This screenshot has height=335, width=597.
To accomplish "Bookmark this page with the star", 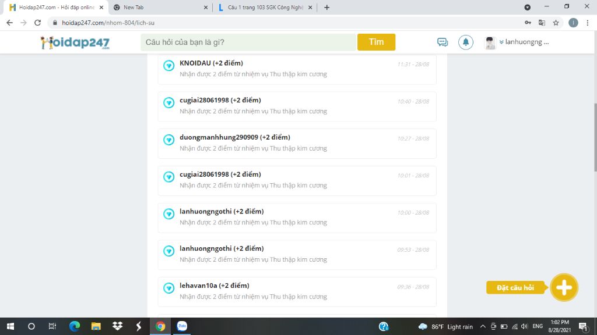I will [x=556, y=23].
